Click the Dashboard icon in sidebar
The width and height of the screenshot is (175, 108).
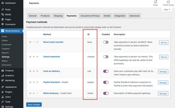[x=3, y=3]
